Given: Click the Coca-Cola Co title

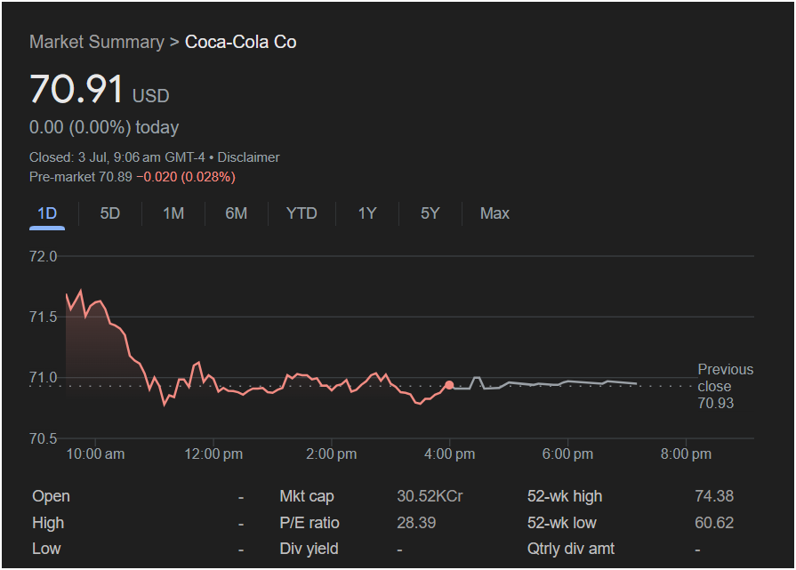Looking at the screenshot, I should (241, 42).
